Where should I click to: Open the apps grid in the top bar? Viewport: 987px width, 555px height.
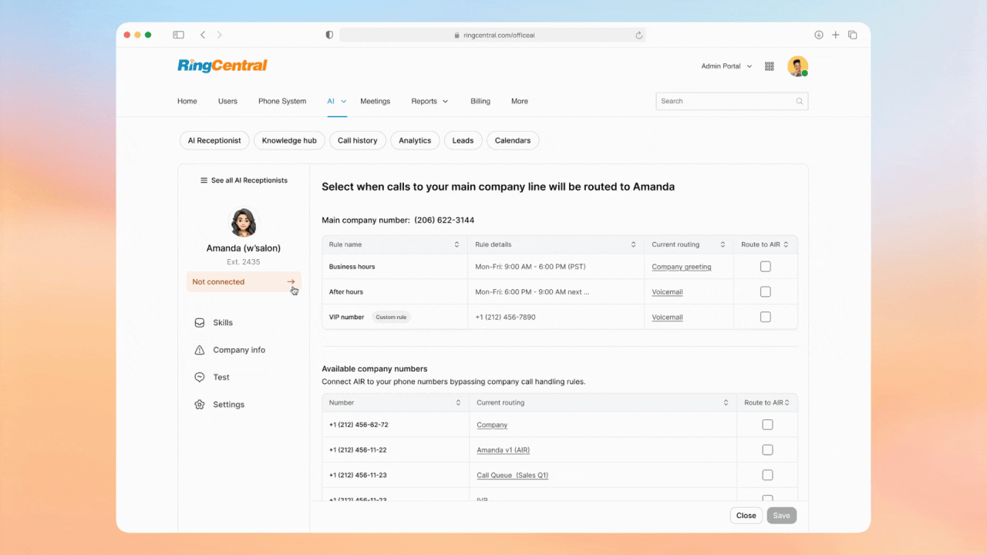(x=769, y=66)
